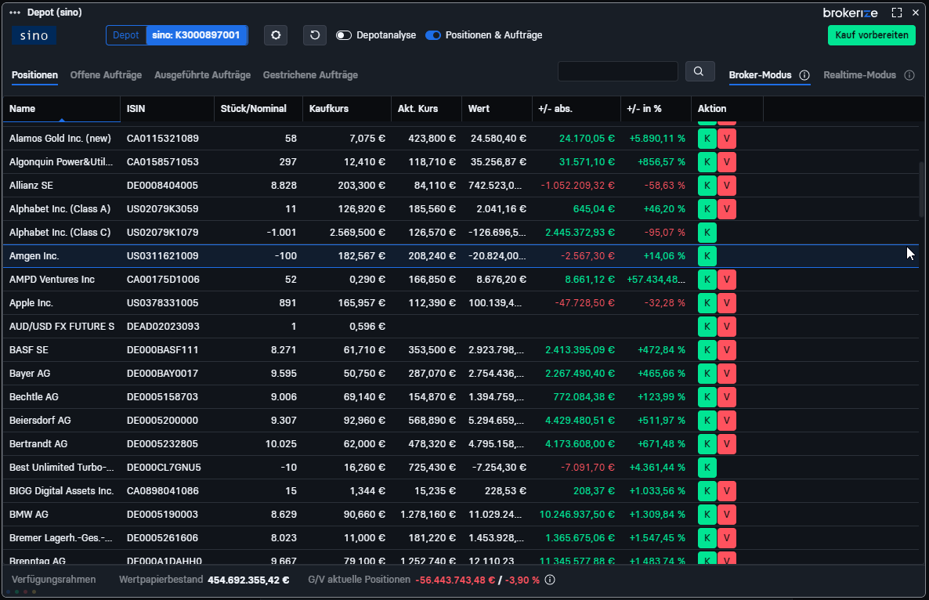The width and height of the screenshot is (929, 600).
Task: Click the refresh depot icon
Action: point(315,35)
